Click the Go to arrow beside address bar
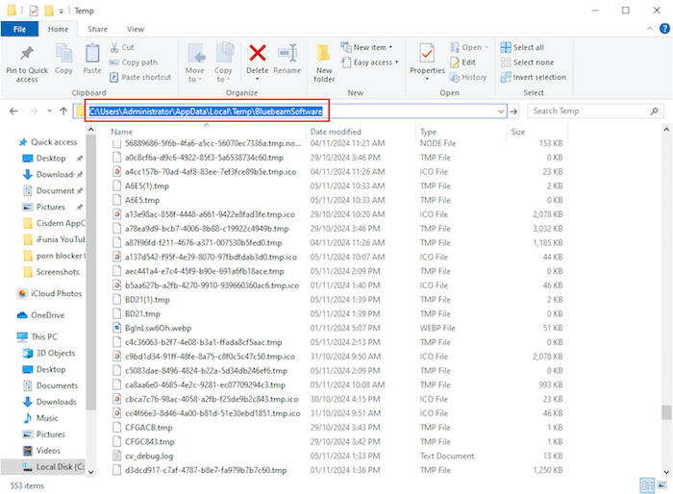 pyautogui.click(x=513, y=111)
